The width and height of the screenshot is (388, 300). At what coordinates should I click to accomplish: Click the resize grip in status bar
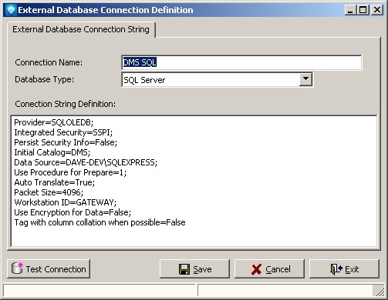pos(379,291)
